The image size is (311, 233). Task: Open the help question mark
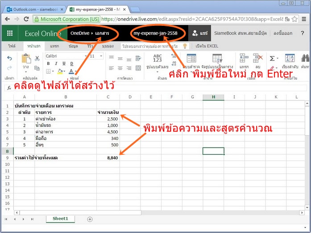pos(302,33)
